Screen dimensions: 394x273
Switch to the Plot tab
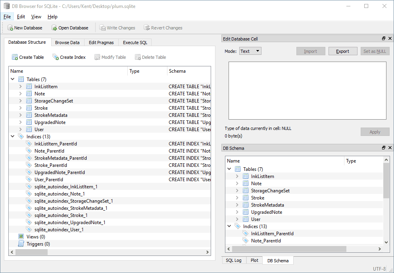click(x=254, y=260)
